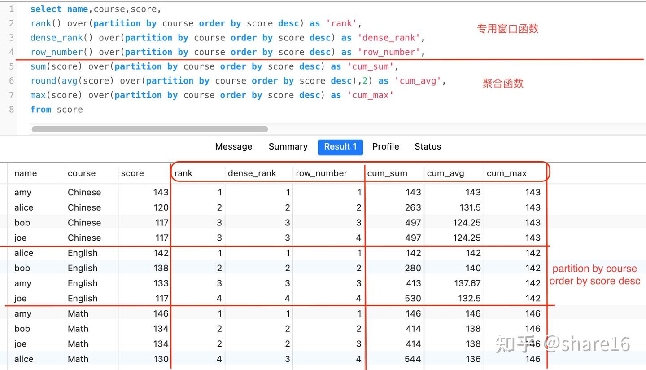Switch to the Message tab
This screenshot has width=646, height=370.
[x=233, y=147]
